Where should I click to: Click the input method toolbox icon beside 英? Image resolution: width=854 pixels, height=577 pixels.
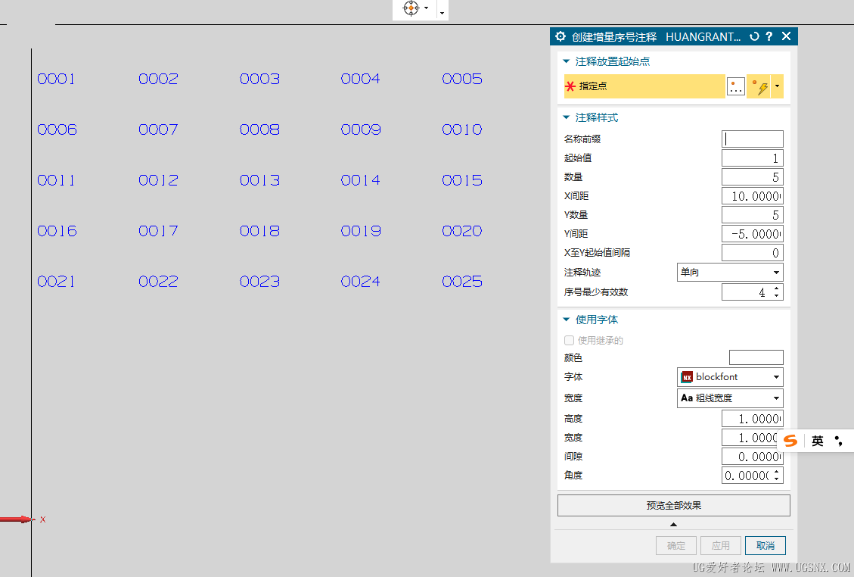click(837, 441)
